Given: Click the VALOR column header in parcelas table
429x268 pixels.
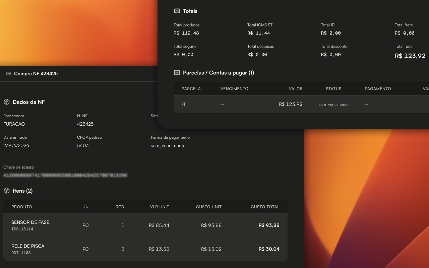Looking at the screenshot, I should point(296,89).
